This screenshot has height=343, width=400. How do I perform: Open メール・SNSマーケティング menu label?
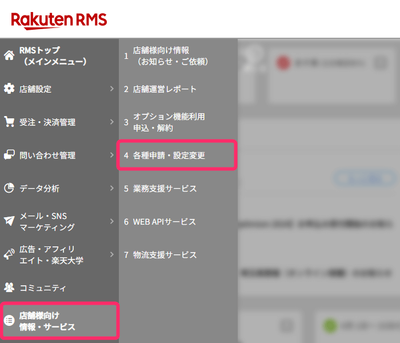[47, 222]
